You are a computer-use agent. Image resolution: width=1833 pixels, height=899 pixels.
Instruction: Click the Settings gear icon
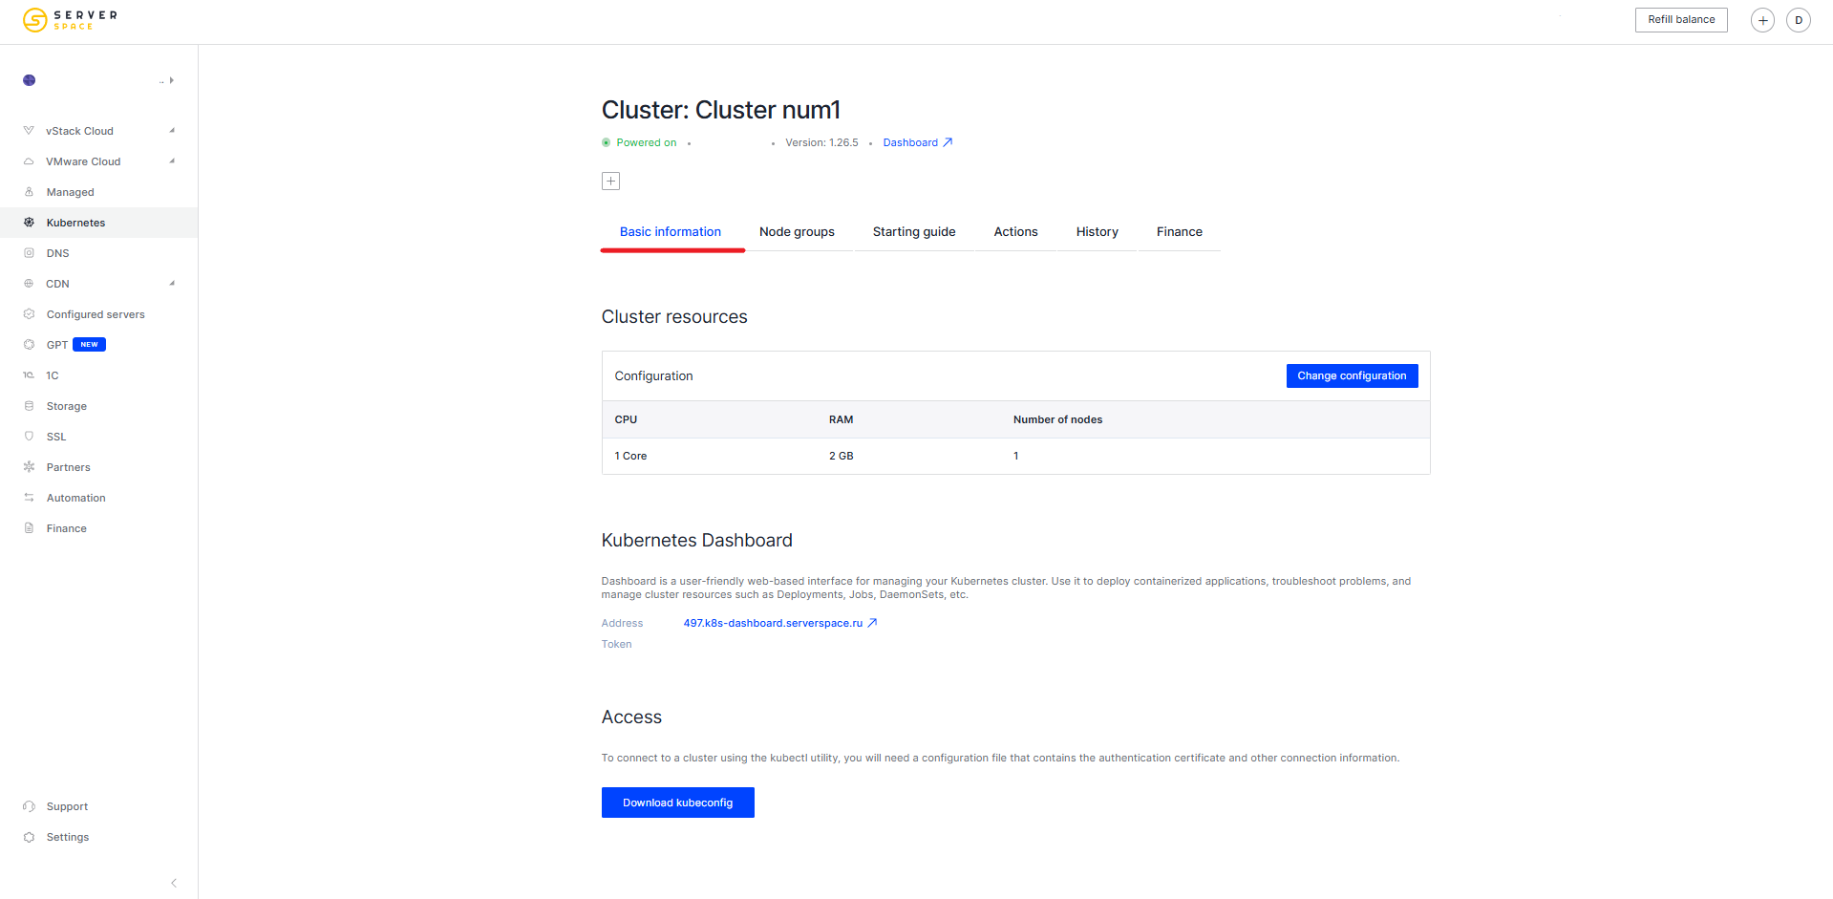click(29, 837)
